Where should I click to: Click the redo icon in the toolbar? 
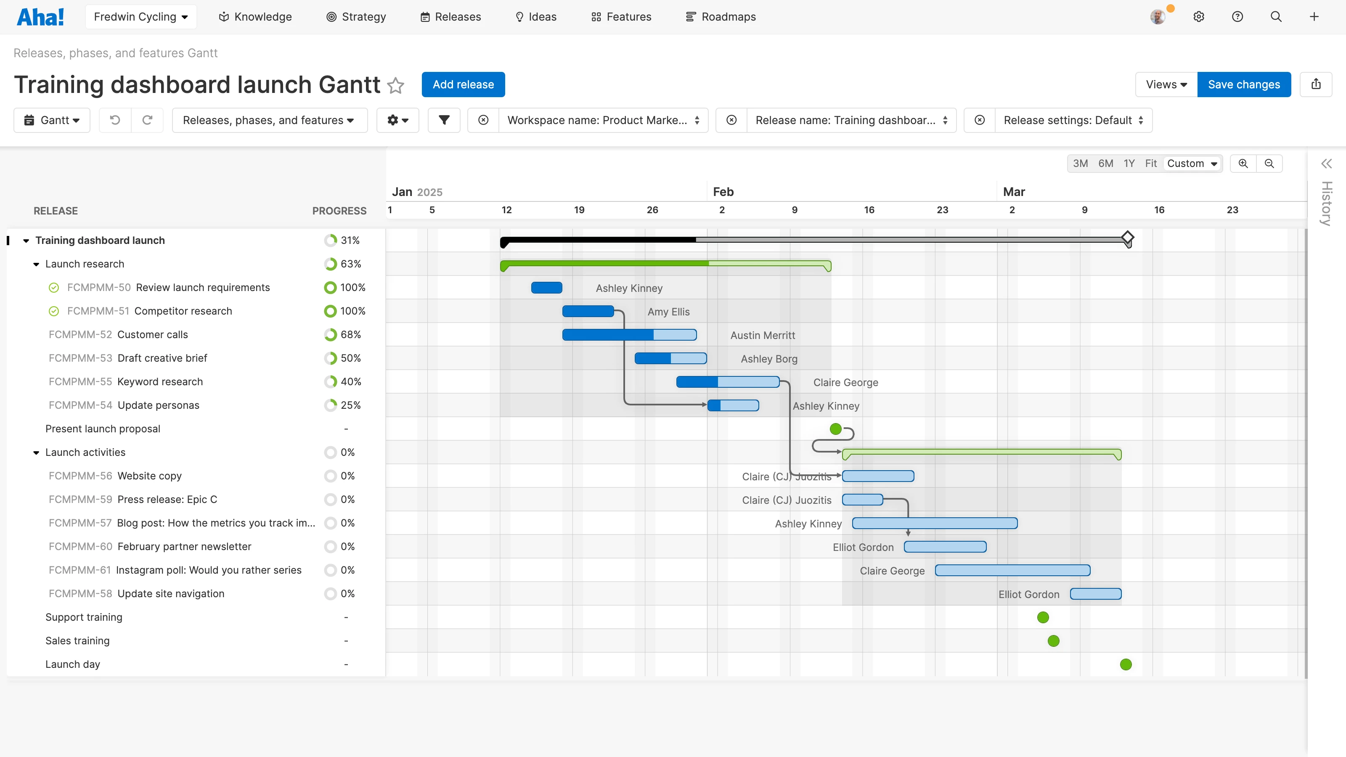[148, 120]
